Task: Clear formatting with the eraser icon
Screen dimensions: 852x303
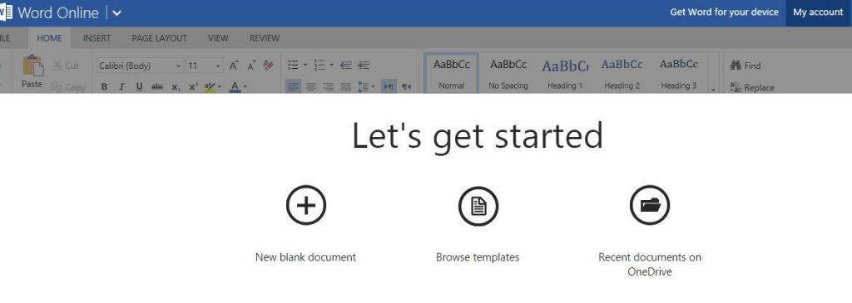Action: point(269,66)
